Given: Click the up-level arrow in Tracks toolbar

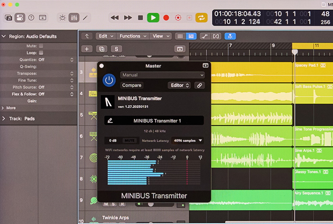Looking at the screenshot, I should tap(87, 37).
